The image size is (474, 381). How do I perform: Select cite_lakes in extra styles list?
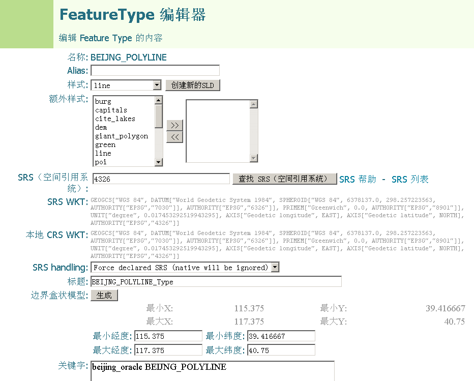[115, 119]
